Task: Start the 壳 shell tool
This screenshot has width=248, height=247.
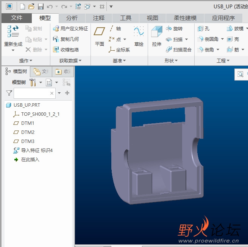Action: [x=233, y=39]
